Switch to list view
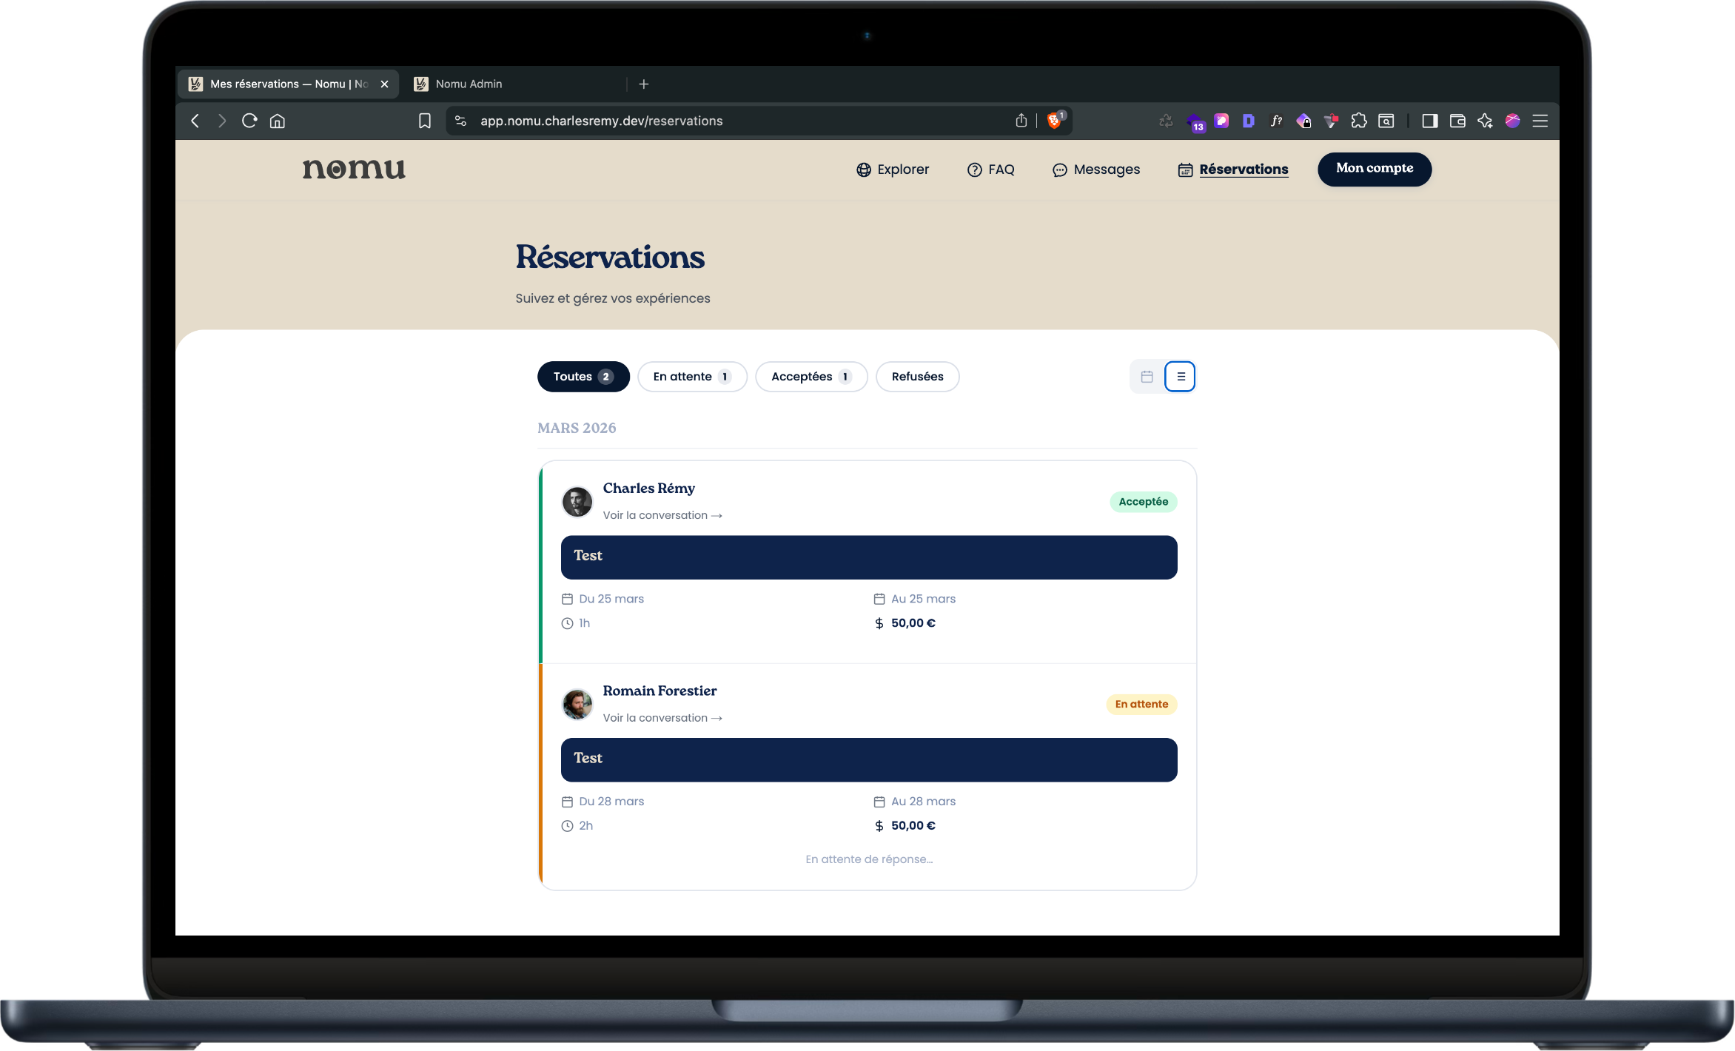 click(1181, 377)
